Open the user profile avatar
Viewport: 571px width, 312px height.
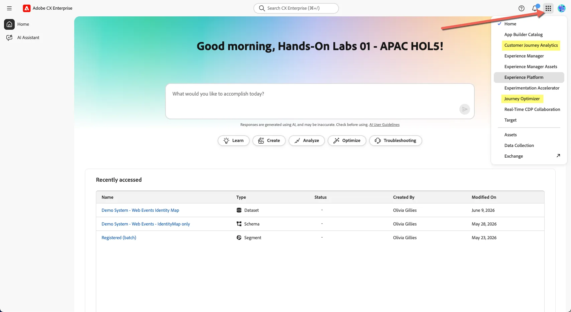click(x=562, y=8)
